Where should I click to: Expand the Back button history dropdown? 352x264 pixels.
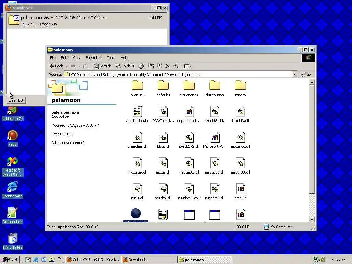pos(67,66)
